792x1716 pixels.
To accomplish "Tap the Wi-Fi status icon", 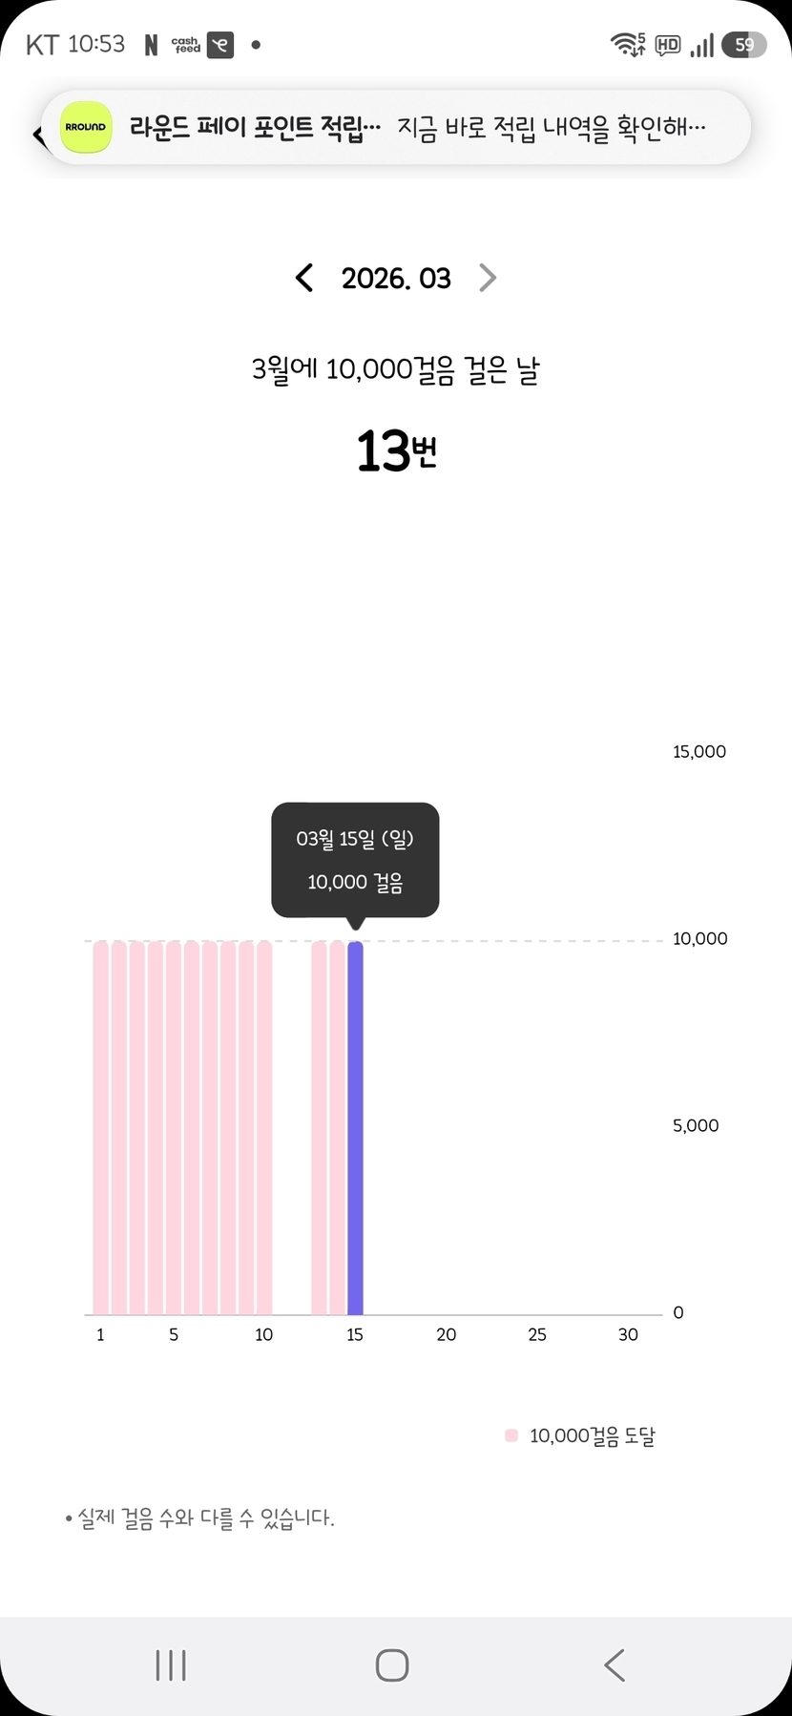I will [628, 44].
